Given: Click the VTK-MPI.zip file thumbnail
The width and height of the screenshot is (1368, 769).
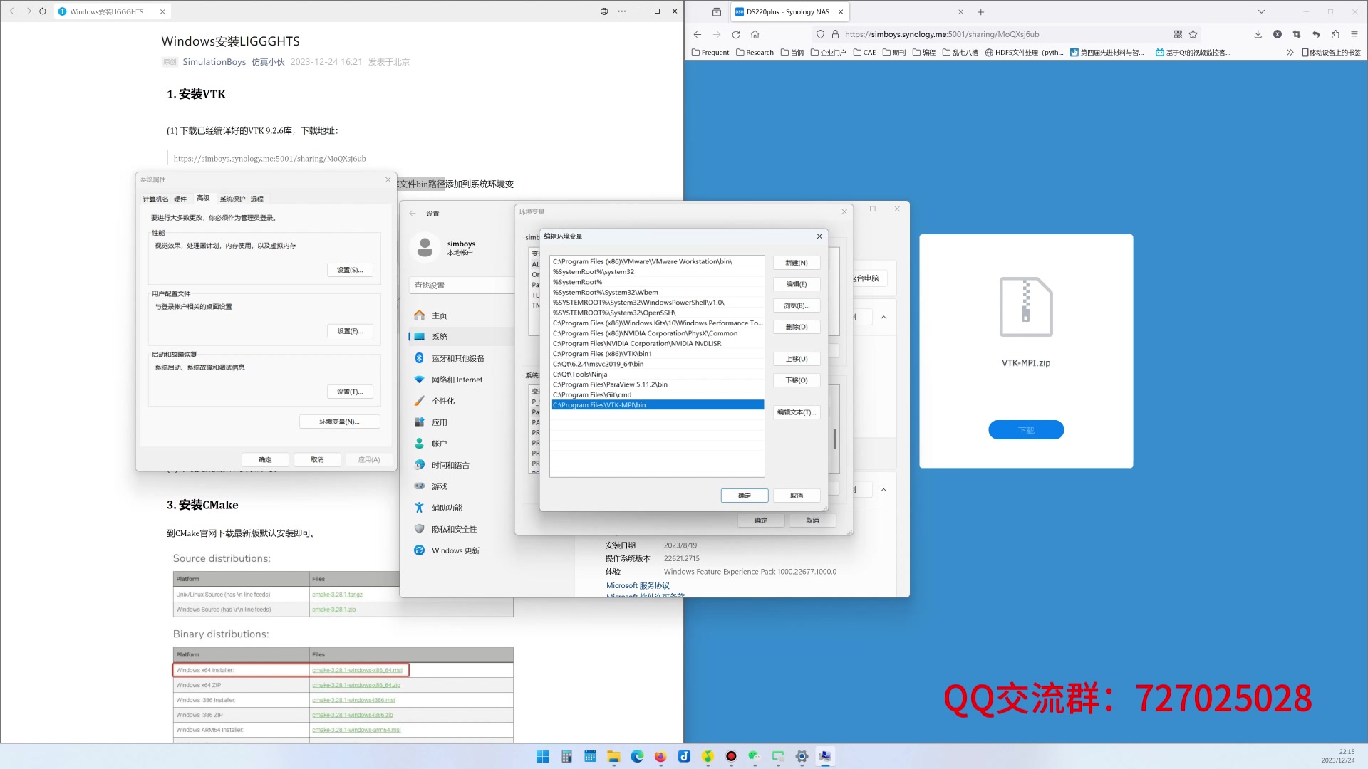Looking at the screenshot, I should tap(1025, 307).
